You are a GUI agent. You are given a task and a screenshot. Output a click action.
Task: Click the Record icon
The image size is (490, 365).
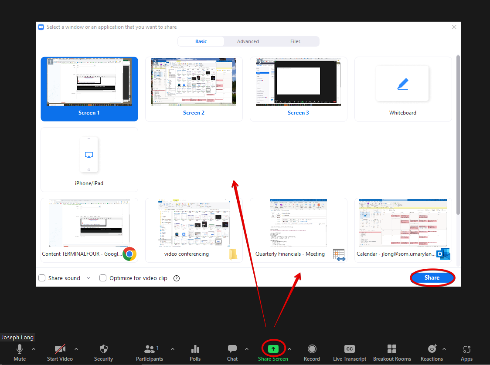coord(312,349)
